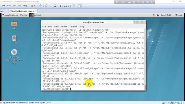Restore down the VMware Workstation window
185x104 pixels.
180,2
